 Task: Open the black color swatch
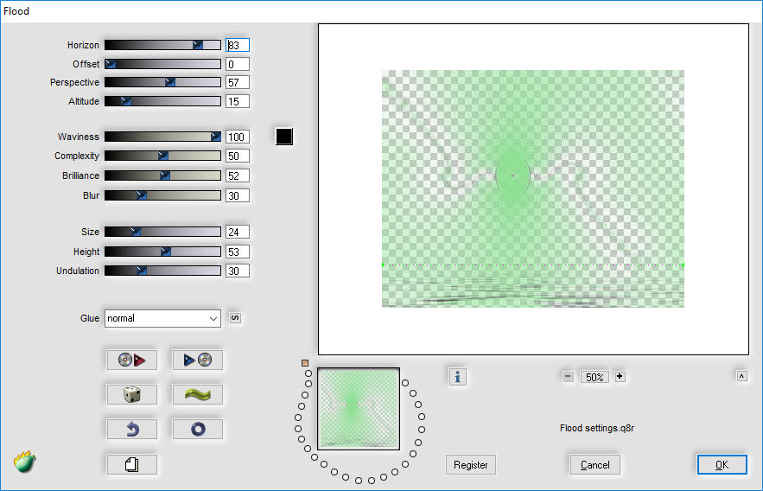tap(284, 137)
